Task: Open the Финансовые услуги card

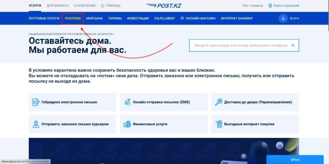Action: pos(164,124)
